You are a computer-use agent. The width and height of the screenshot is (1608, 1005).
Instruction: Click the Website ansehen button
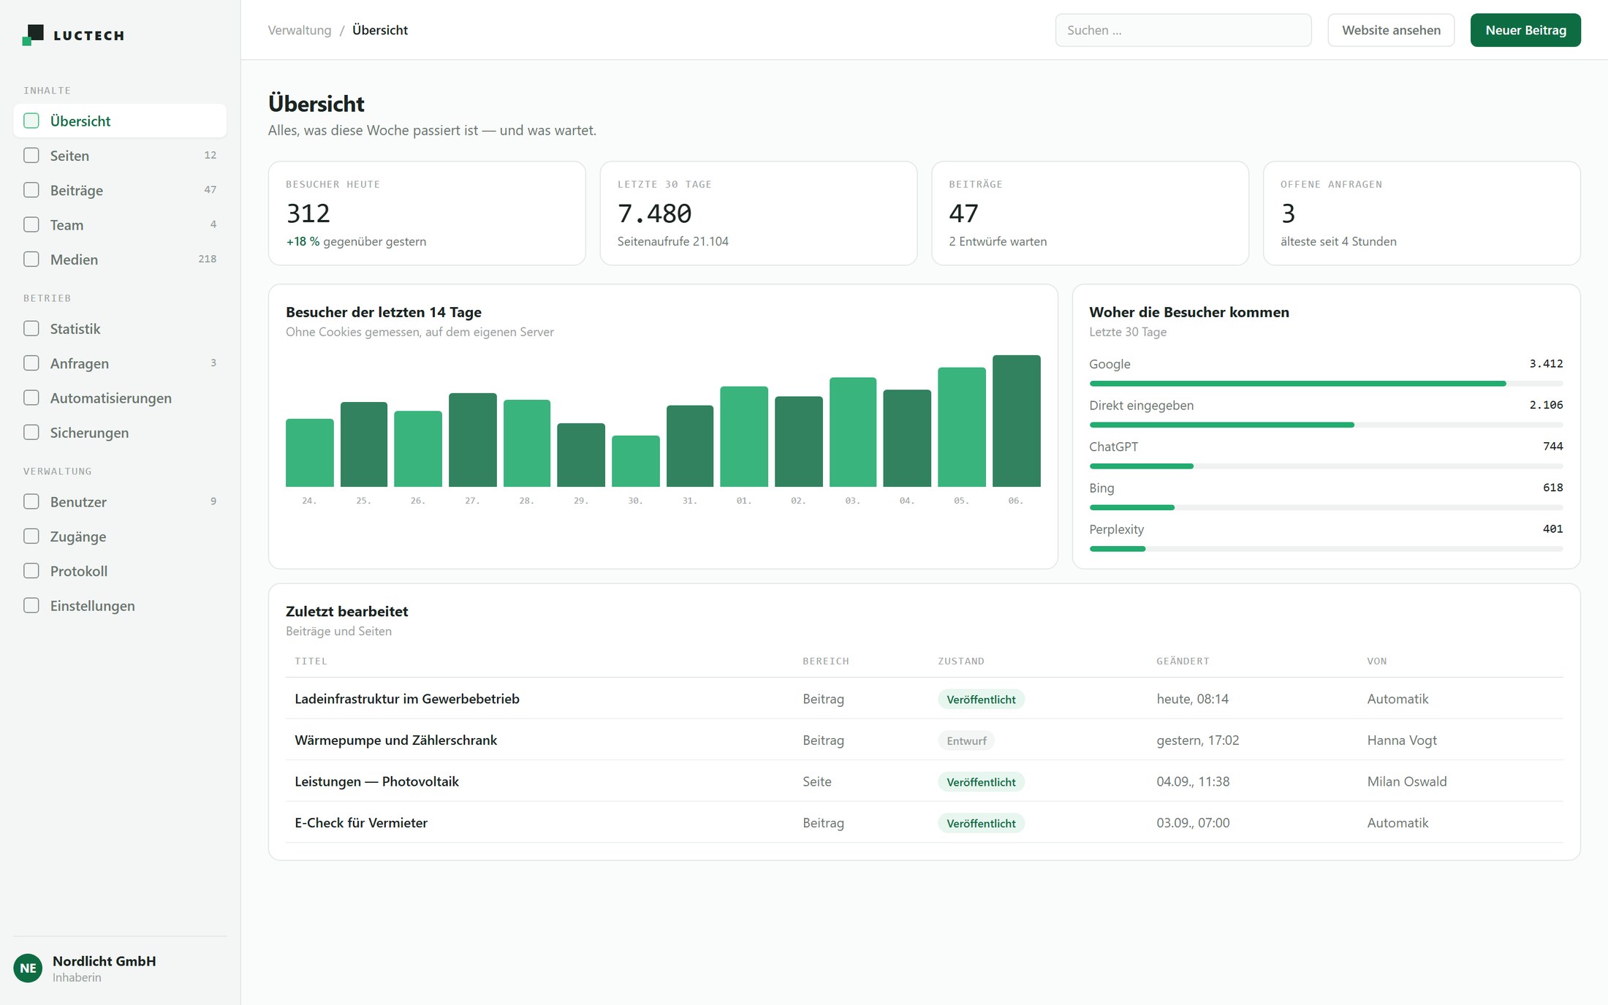pos(1391,30)
